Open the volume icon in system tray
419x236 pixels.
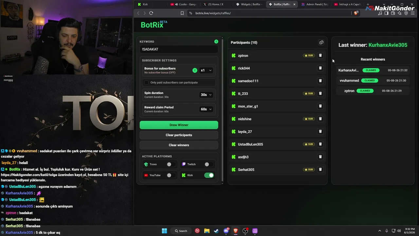(x=399, y=231)
